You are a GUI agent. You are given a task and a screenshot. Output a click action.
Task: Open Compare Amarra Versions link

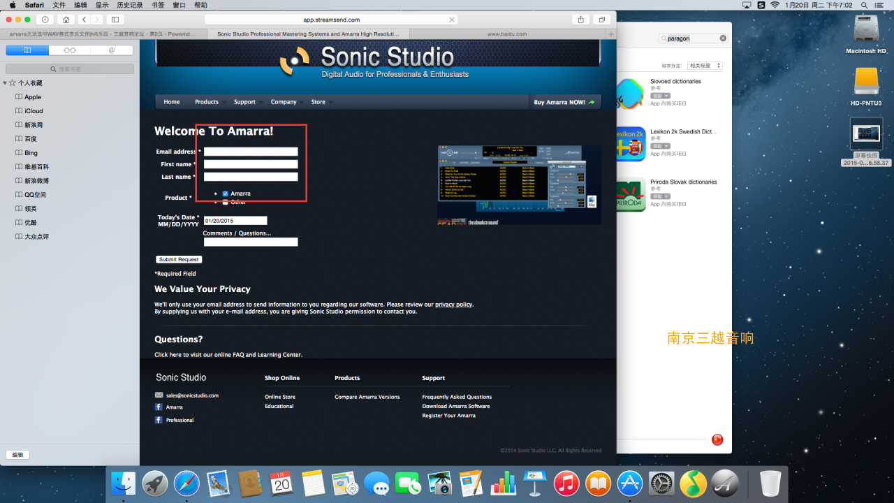[367, 397]
